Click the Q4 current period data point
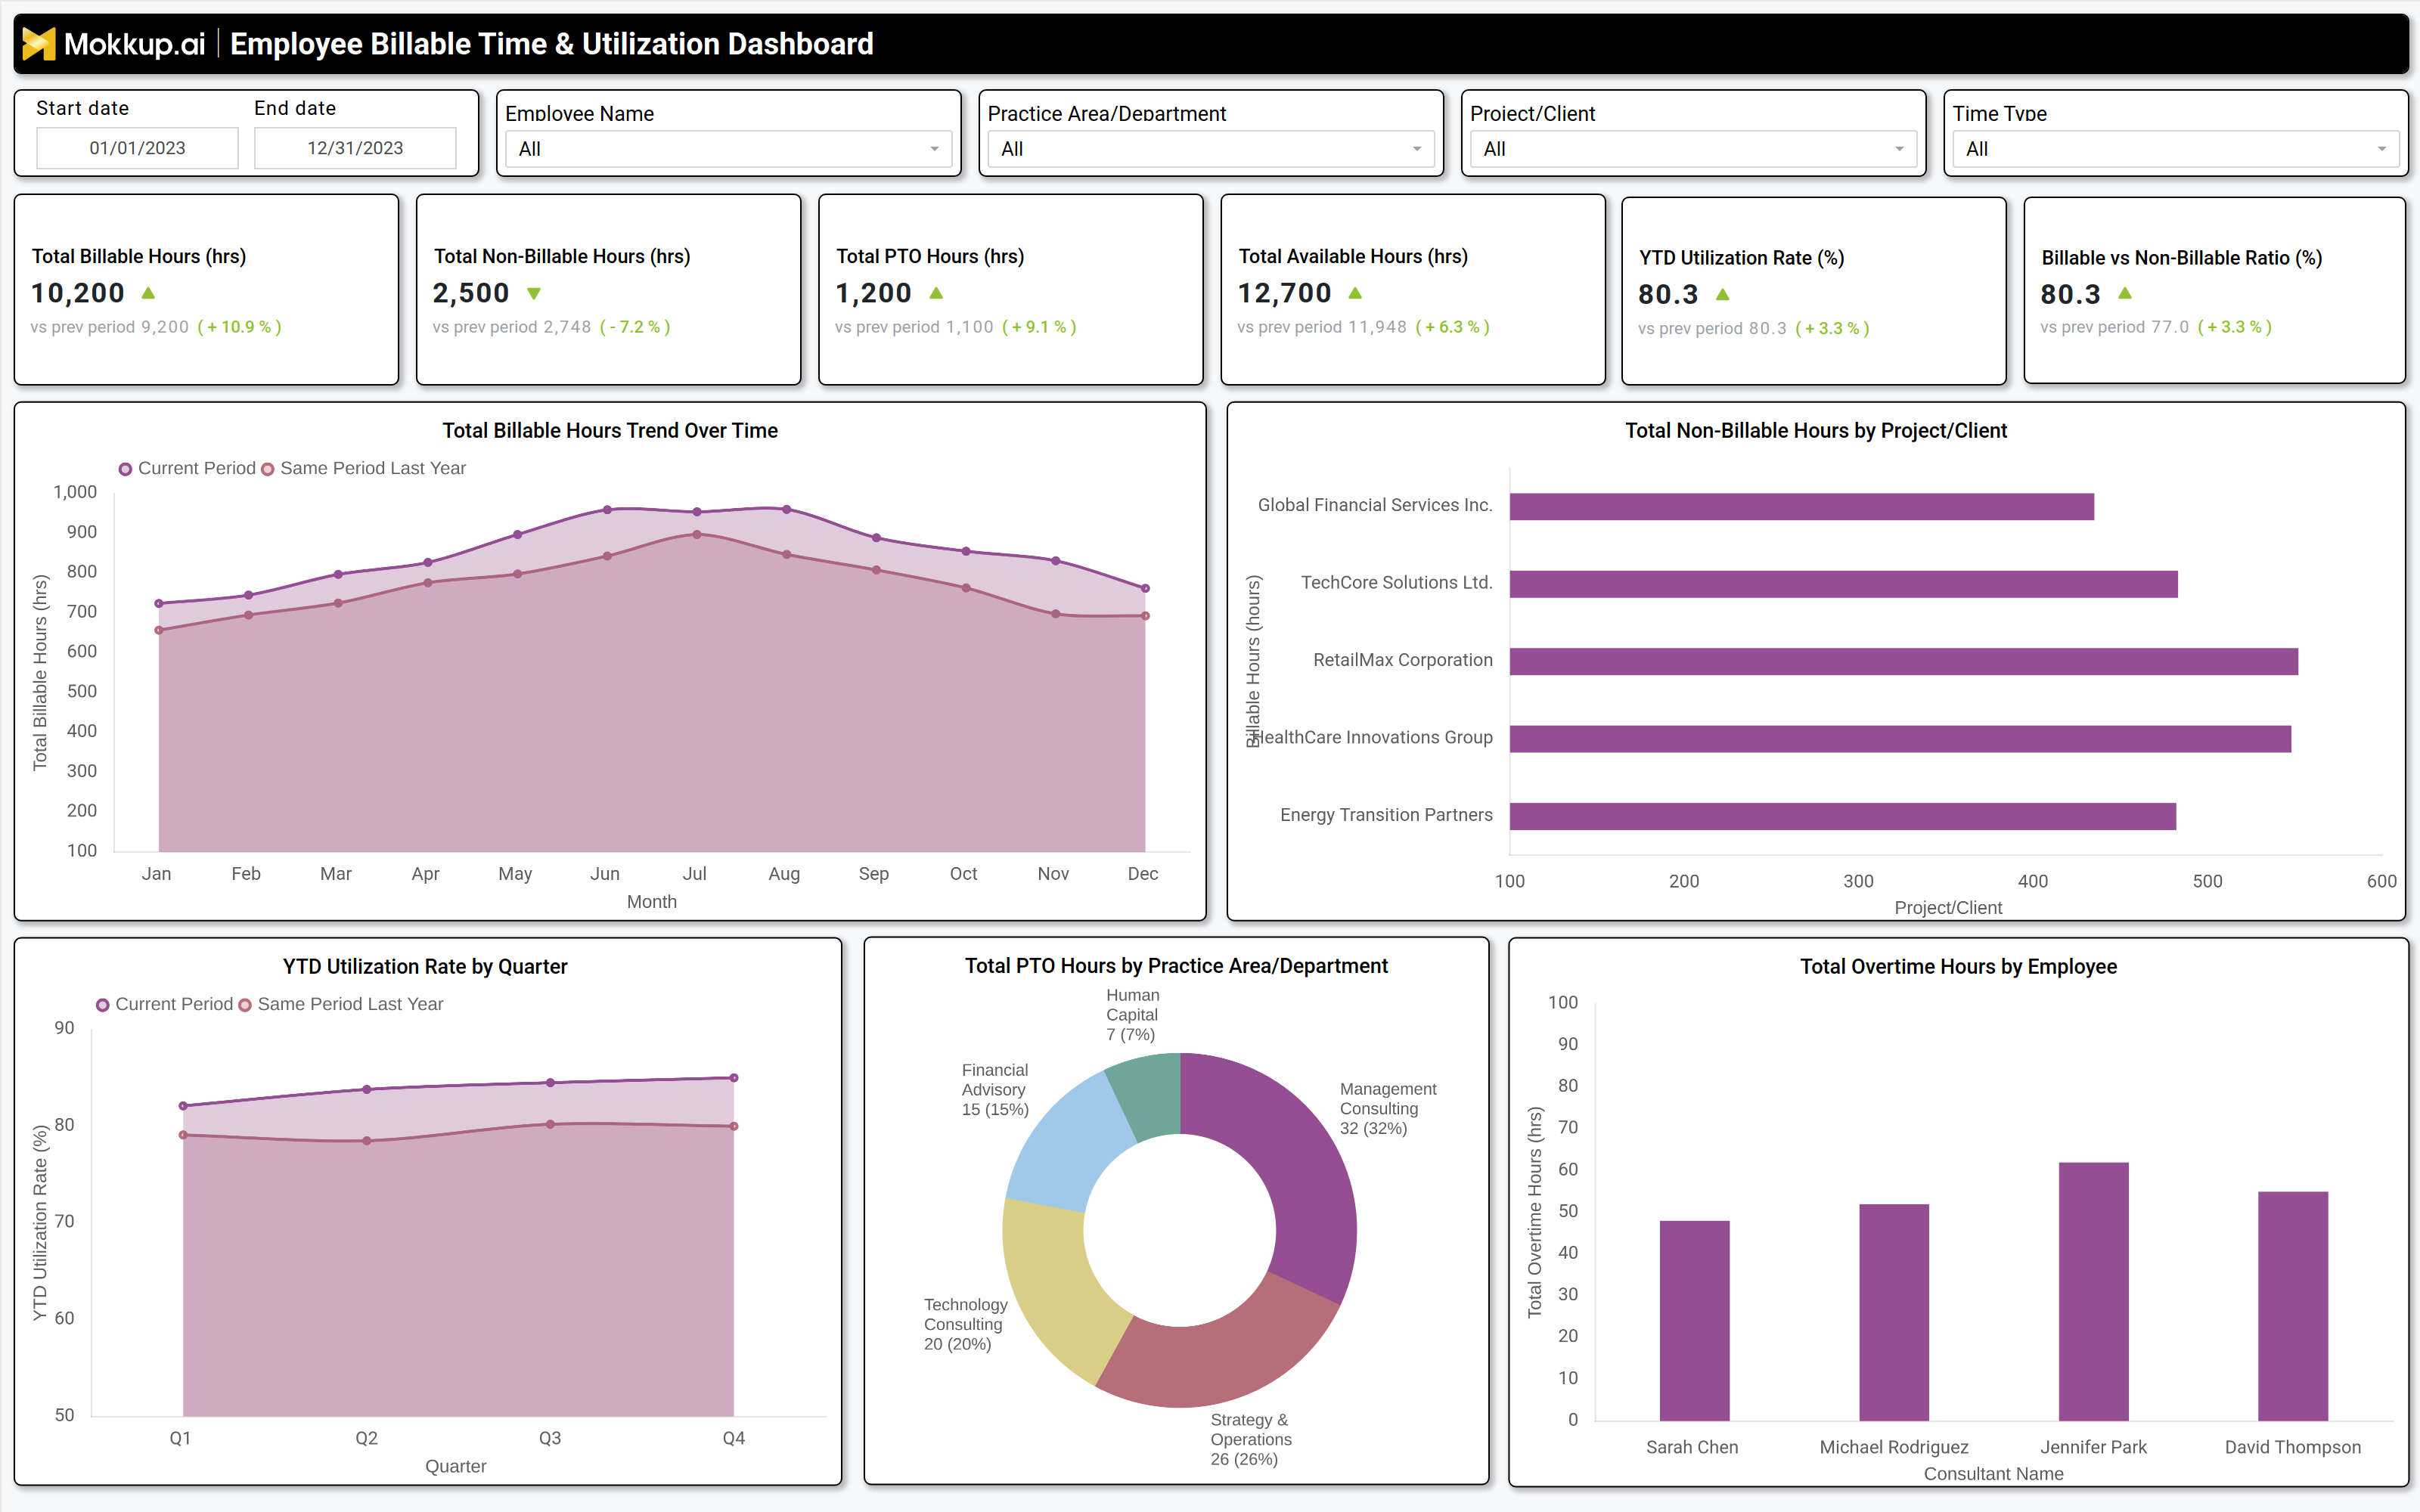The height and width of the screenshot is (1512, 2420). [x=734, y=1078]
